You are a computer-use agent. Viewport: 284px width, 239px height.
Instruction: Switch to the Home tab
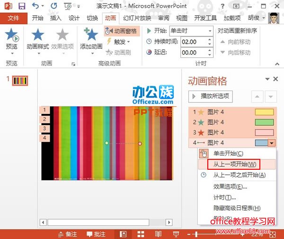pyautogui.click(x=38, y=18)
